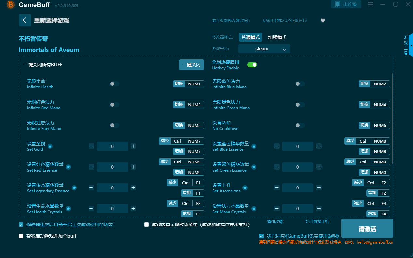This screenshot has width=413, height=258.
Task: Click the Set Legendary Essence value field
Action: 112,188
